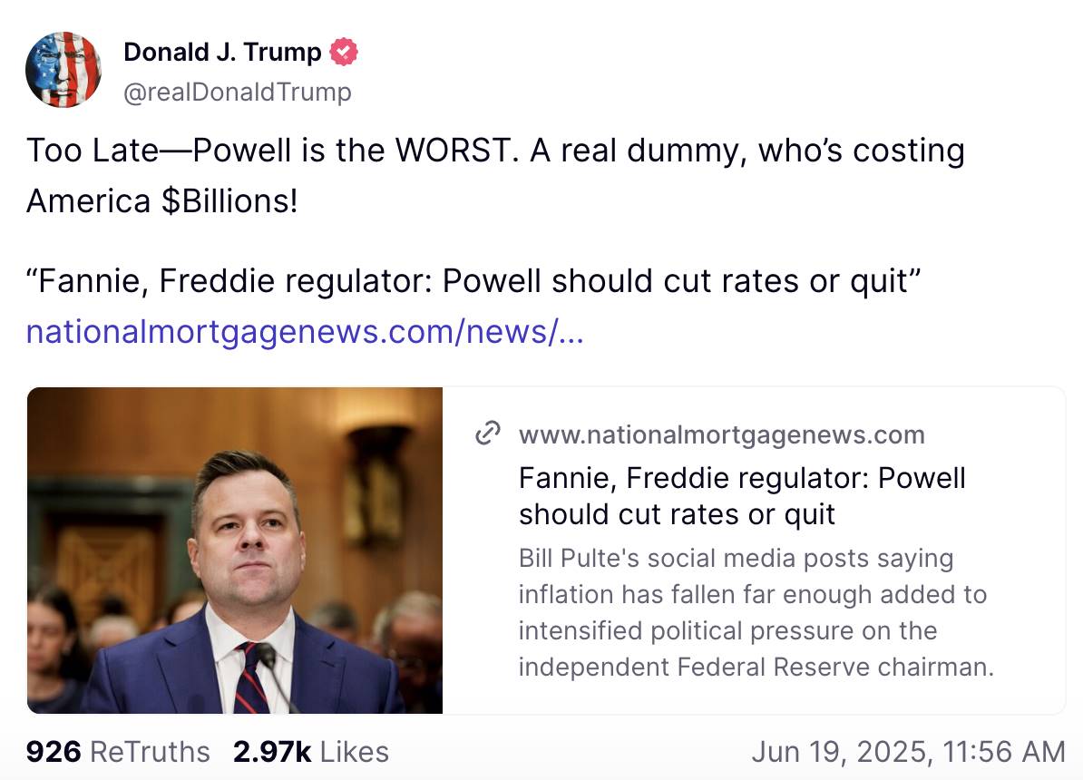Click the "Likes" label text
Screen dimensions: 1083x780
(x=355, y=752)
